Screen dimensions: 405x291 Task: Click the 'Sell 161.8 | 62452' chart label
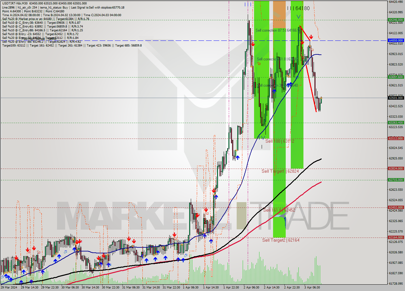(x=279, y=210)
